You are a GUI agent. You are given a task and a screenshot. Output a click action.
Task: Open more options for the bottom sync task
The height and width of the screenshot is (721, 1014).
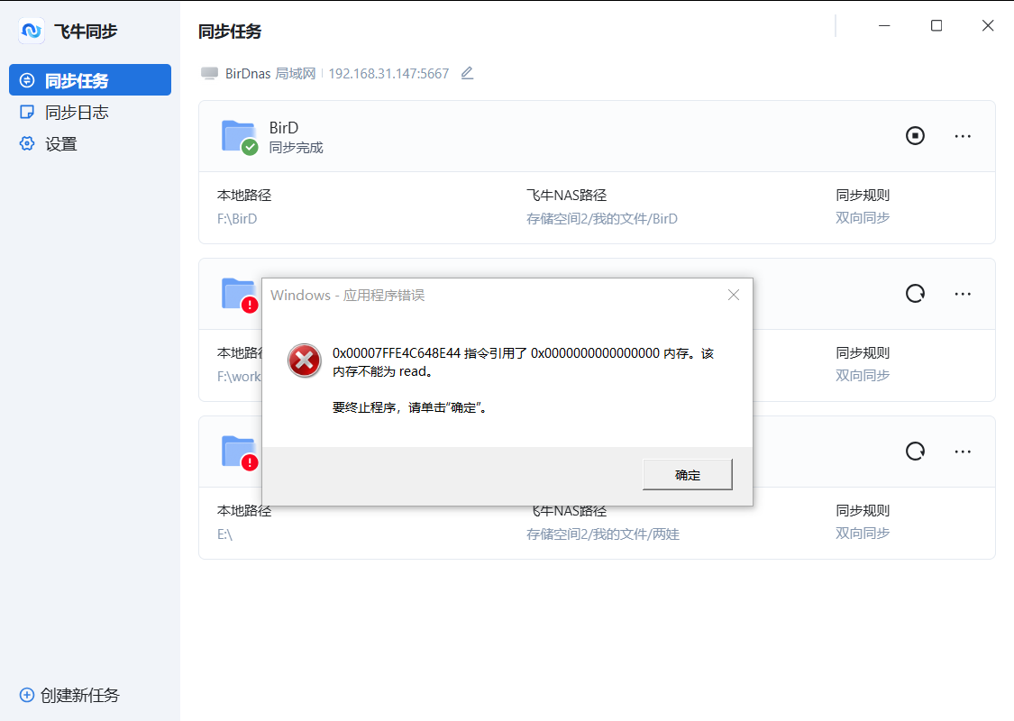(x=963, y=452)
